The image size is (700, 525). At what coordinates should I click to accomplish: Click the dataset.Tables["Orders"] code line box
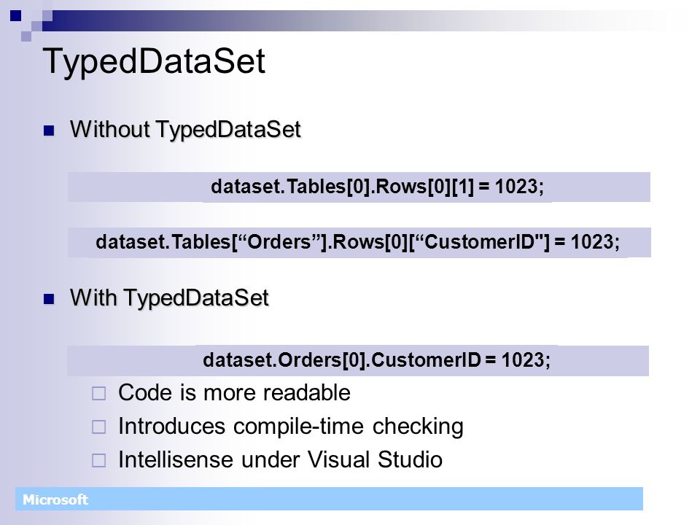[x=359, y=242]
